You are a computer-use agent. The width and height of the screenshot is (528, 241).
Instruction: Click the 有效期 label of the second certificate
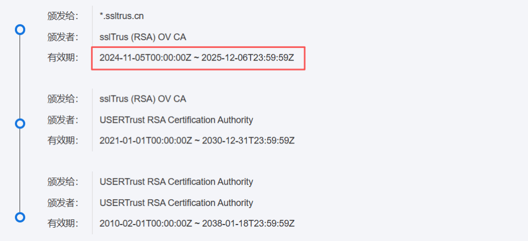click(x=62, y=140)
